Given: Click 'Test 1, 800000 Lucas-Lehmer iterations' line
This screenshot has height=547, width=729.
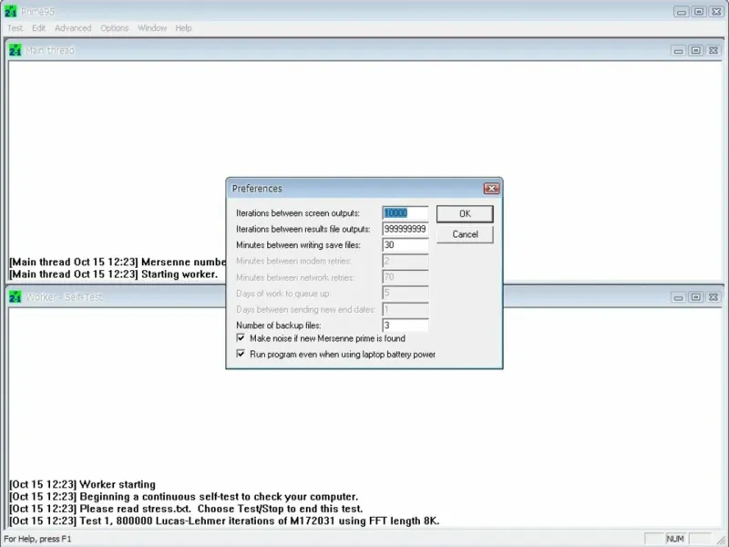Looking at the screenshot, I should tap(224, 521).
